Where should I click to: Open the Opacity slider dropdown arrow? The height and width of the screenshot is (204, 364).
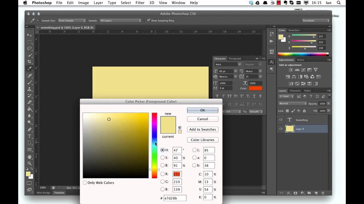[328, 104]
